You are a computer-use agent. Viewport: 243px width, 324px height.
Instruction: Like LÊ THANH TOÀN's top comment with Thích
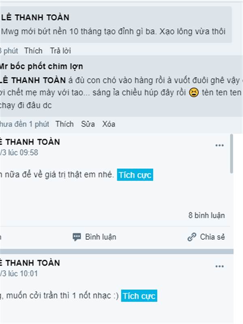click(x=33, y=51)
